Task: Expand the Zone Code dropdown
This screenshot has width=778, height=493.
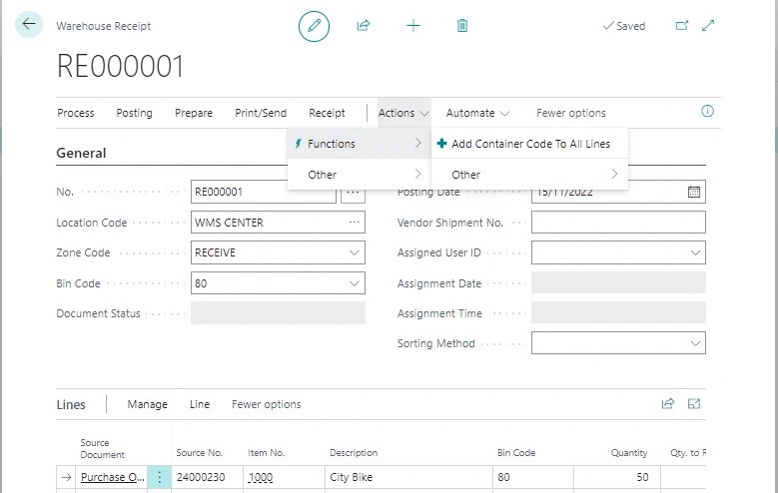Action: tap(355, 253)
